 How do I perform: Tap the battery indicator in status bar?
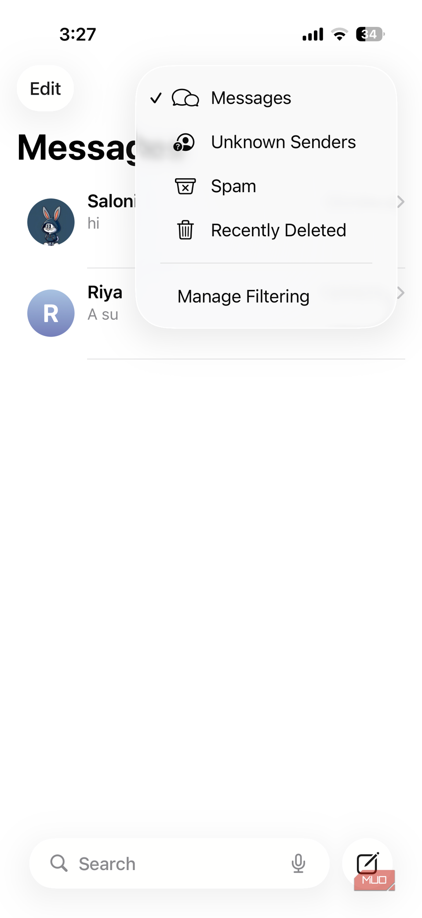pos(370,34)
